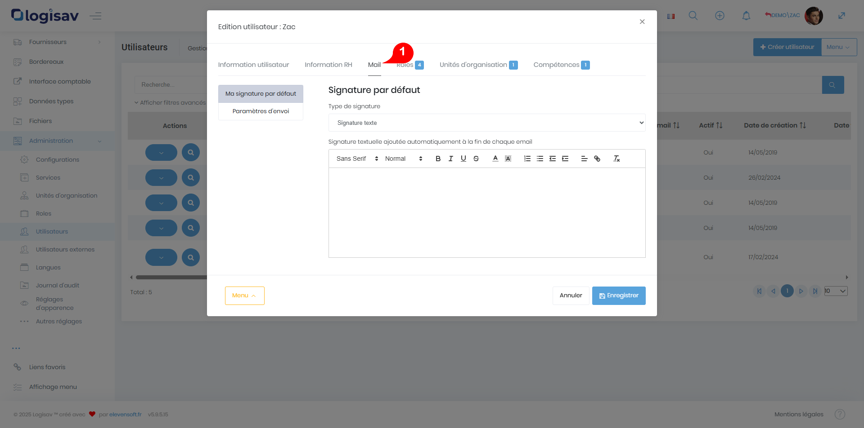Open the Sans Serif font dropdown
This screenshot has width=864, height=428.
click(x=357, y=159)
